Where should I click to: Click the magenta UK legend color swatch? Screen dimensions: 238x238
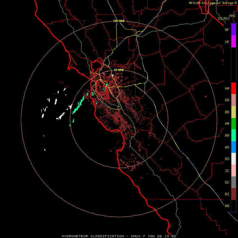[234, 42]
